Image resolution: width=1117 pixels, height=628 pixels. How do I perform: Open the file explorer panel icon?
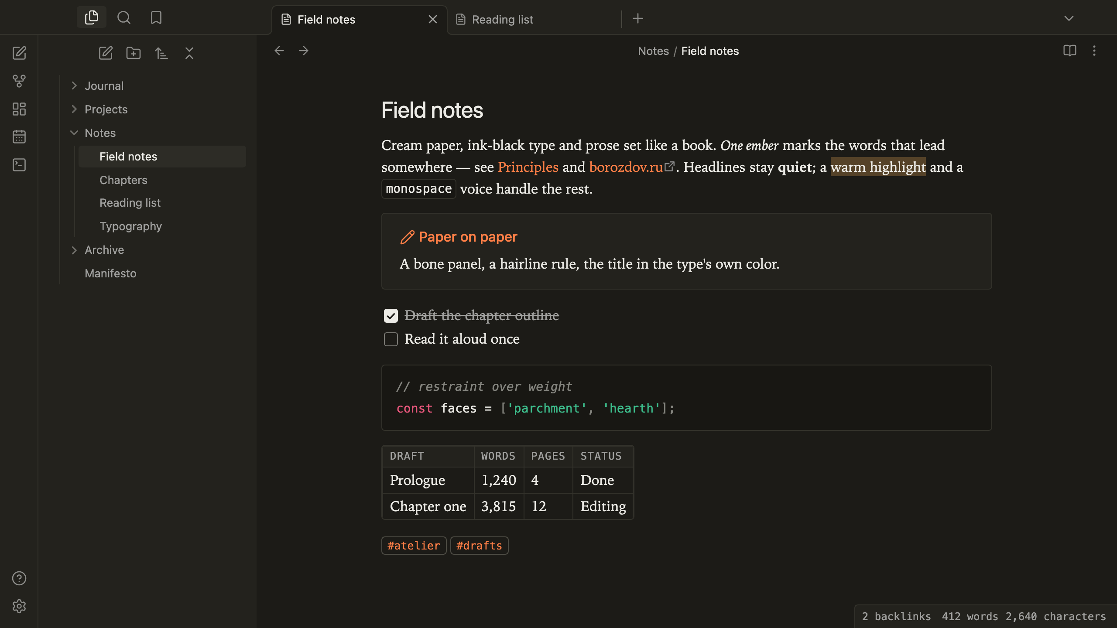coord(92,17)
